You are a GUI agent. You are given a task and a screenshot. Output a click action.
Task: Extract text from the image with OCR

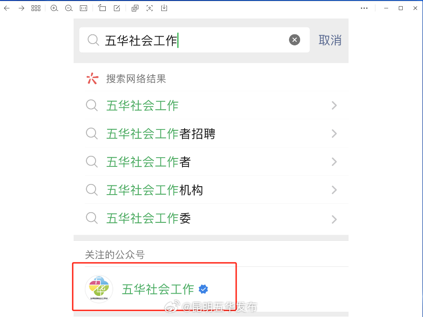[x=150, y=8]
